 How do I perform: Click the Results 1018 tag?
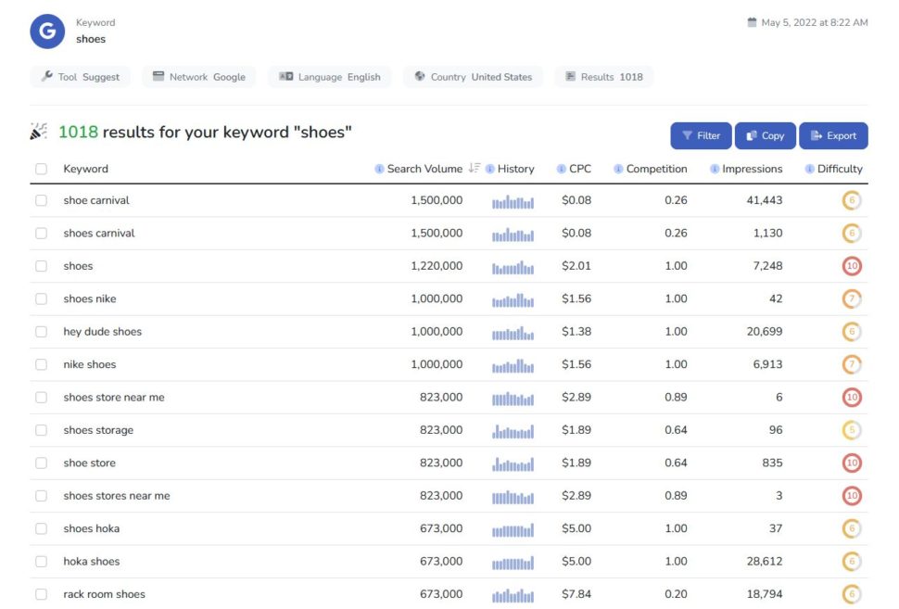click(x=604, y=77)
